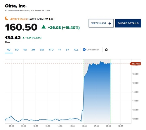Show the 6M chart range

[x=42, y=50]
